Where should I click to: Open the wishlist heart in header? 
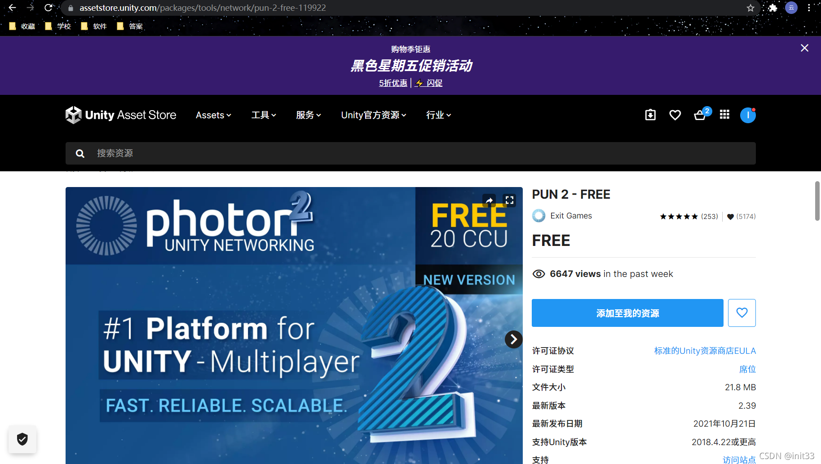pyautogui.click(x=675, y=115)
